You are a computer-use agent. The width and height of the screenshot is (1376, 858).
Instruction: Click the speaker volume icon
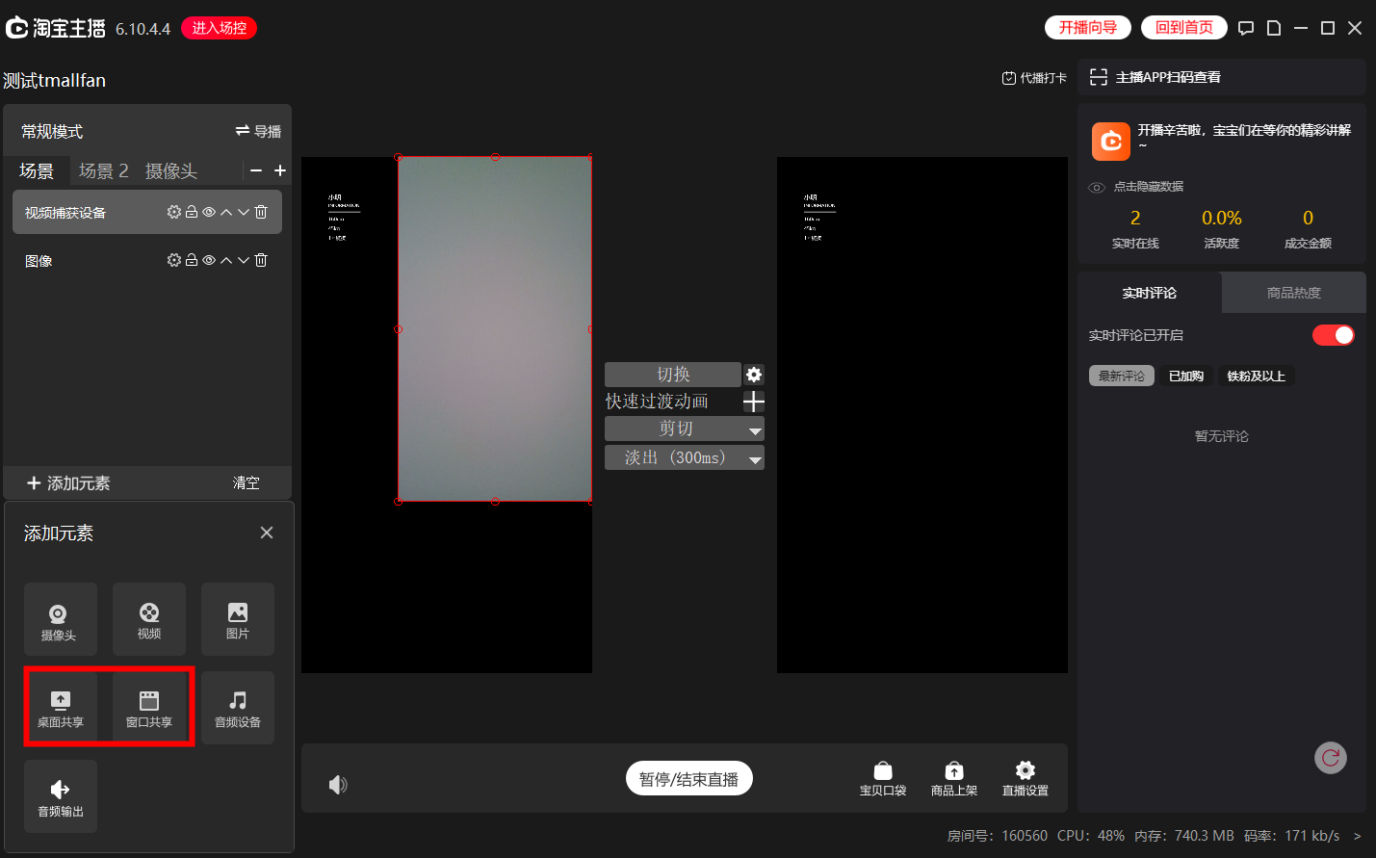click(338, 785)
